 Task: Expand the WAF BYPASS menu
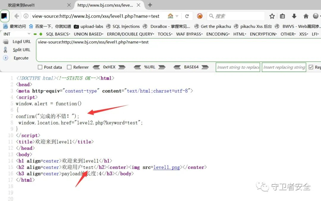[x=189, y=34]
